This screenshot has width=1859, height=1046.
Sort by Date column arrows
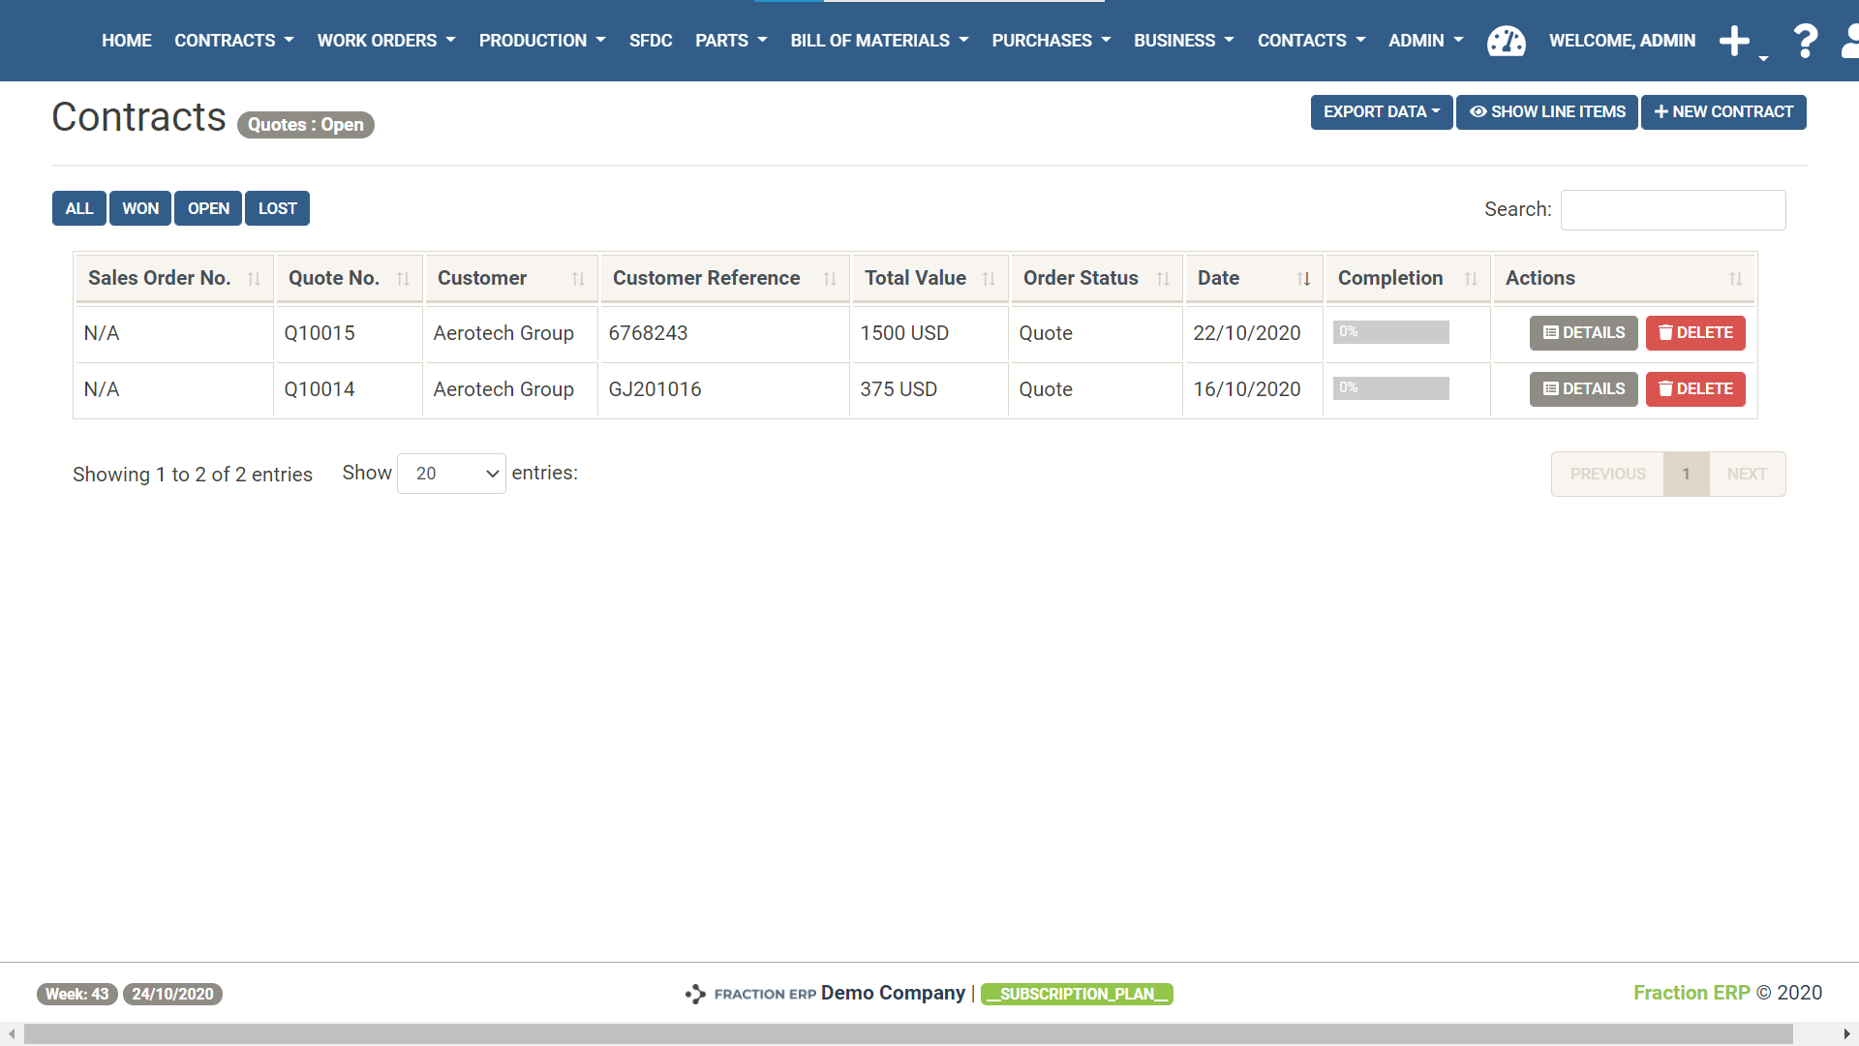[x=1303, y=279]
